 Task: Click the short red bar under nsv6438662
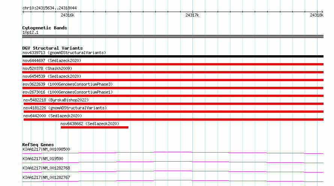click(x=95, y=127)
